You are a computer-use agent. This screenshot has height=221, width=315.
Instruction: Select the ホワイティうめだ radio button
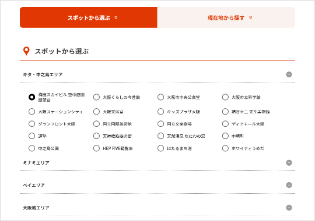pyautogui.click(x=225, y=148)
